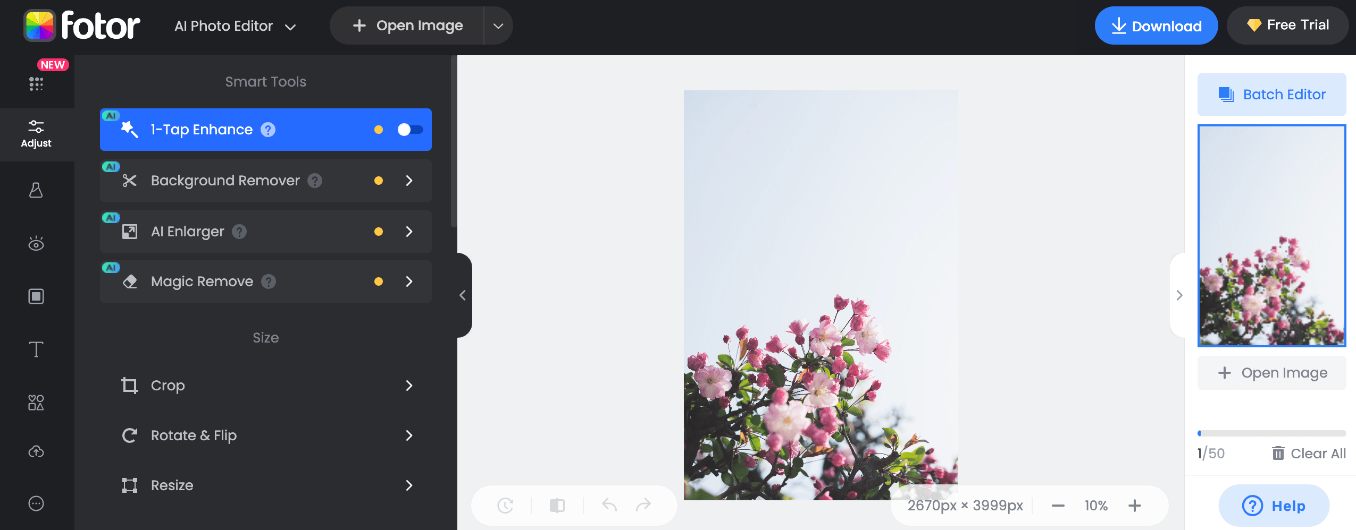
Task: Select the Text tool
Action: tap(36, 349)
